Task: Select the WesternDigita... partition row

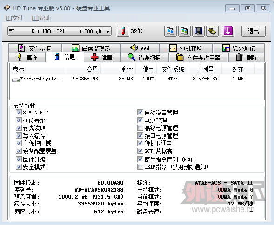Action: pos(137,79)
